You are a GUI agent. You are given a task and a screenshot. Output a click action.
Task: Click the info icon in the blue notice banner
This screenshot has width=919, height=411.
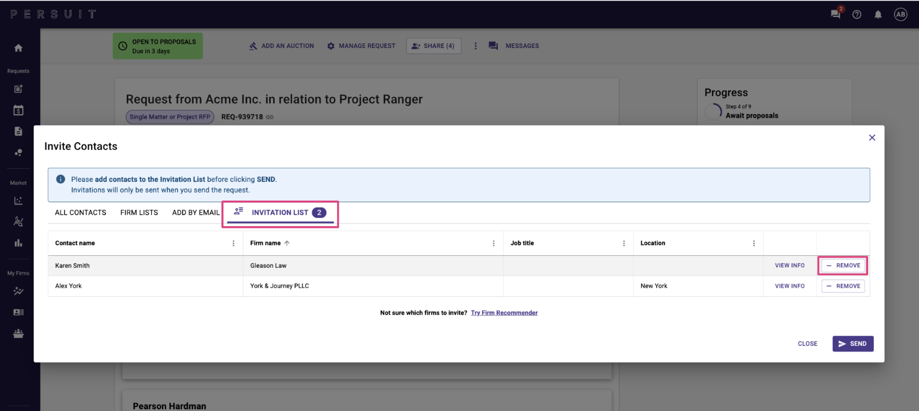(x=61, y=179)
